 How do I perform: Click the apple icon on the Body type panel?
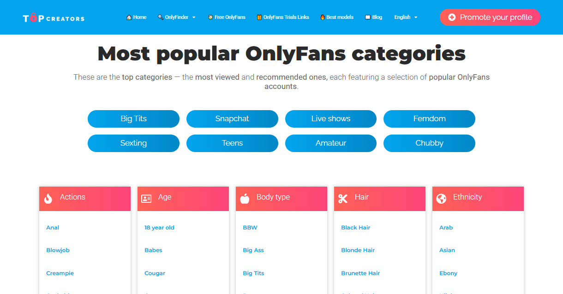coord(245,198)
